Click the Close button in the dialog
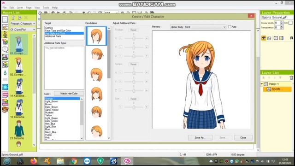Viewport: 295px width, 166px height. [x=243, y=137]
